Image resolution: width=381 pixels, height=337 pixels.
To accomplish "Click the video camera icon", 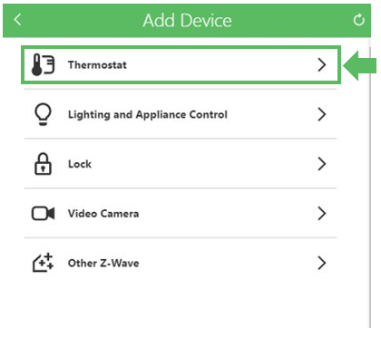I will 43,214.
